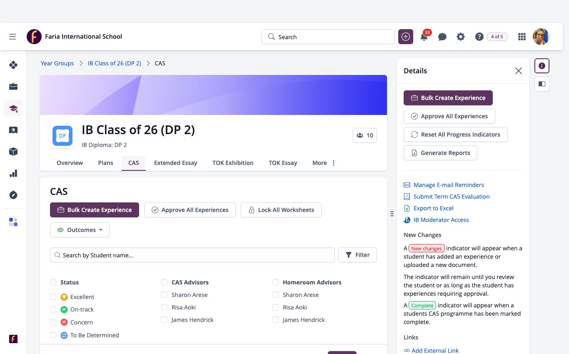The image size is (569, 354).
Task: Expand the Outcomes dropdown
Action: tap(80, 230)
